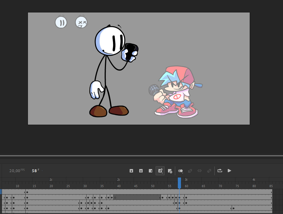Click the blue playhead marker on ruler

[x=179, y=183]
